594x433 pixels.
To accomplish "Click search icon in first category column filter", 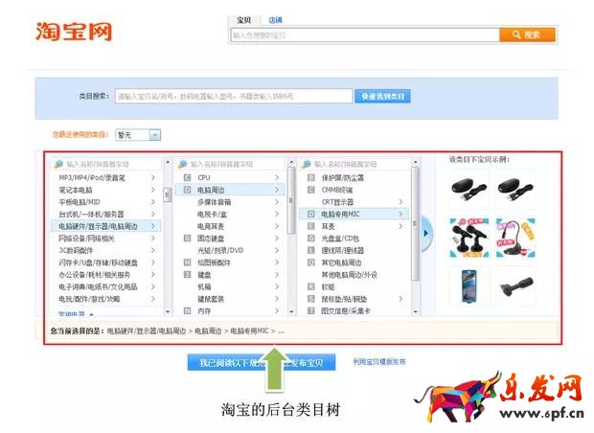I will coord(59,164).
